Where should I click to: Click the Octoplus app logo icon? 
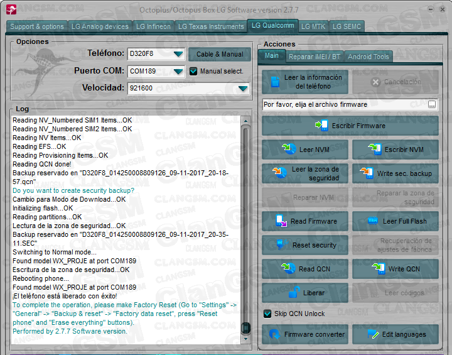(x=11, y=9)
